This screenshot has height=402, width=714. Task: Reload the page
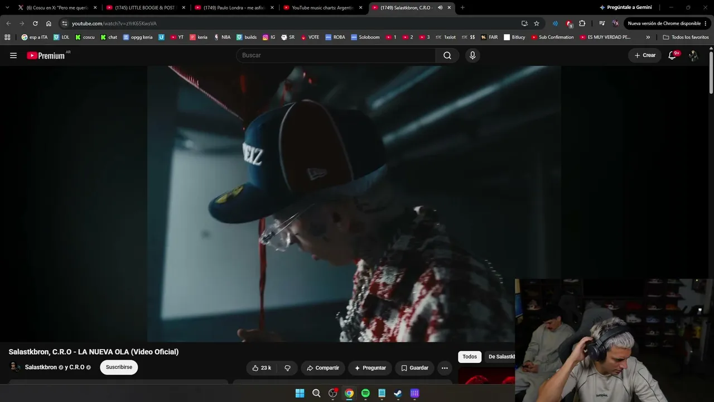pos(35,23)
